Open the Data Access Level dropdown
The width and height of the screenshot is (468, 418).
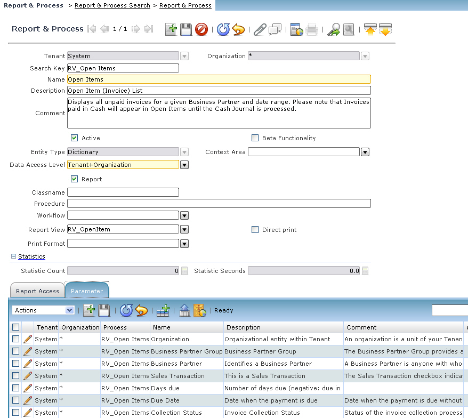(184, 165)
